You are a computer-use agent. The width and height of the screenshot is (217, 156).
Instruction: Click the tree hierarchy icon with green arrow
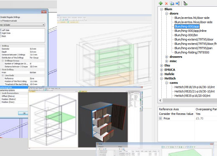point(185,3)
